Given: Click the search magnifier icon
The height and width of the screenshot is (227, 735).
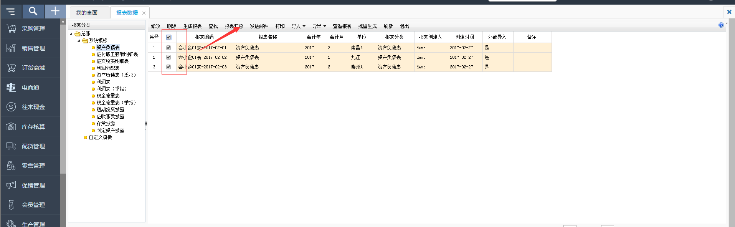Looking at the screenshot, I should [x=33, y=11].
